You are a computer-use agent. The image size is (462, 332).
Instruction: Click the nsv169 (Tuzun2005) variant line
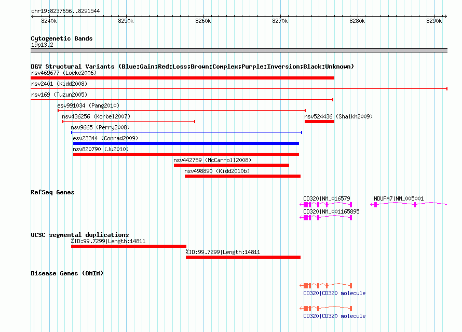coord(182,100)
